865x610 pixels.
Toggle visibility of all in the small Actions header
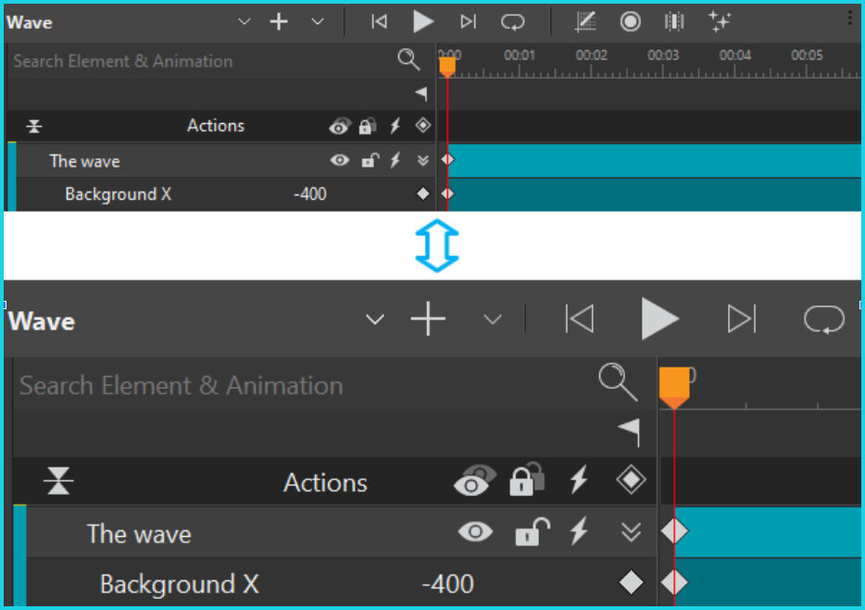pos(339,126)
